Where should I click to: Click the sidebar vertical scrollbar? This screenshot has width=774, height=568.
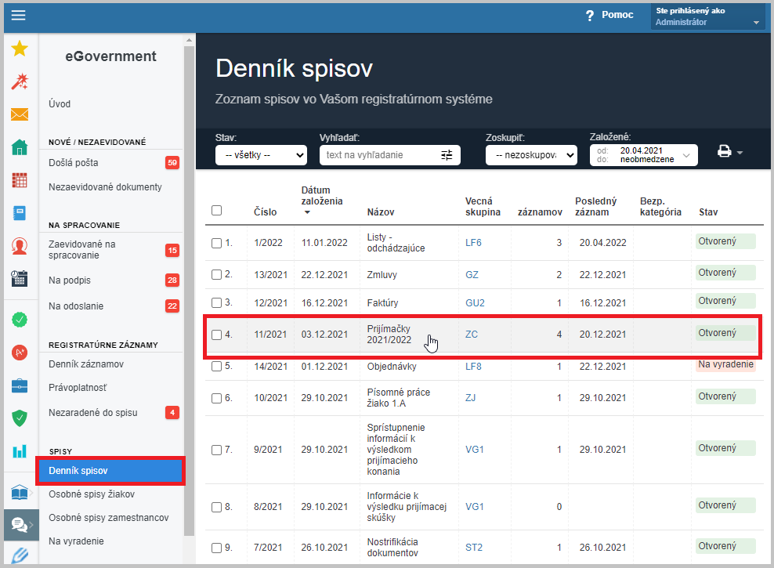[x=189, y=291]
